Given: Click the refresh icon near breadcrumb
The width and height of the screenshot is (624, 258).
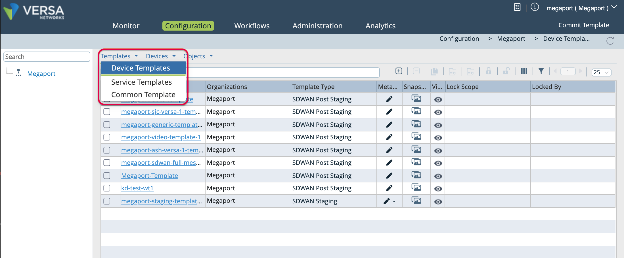Looking at the screenshot, I should [610, 41].
